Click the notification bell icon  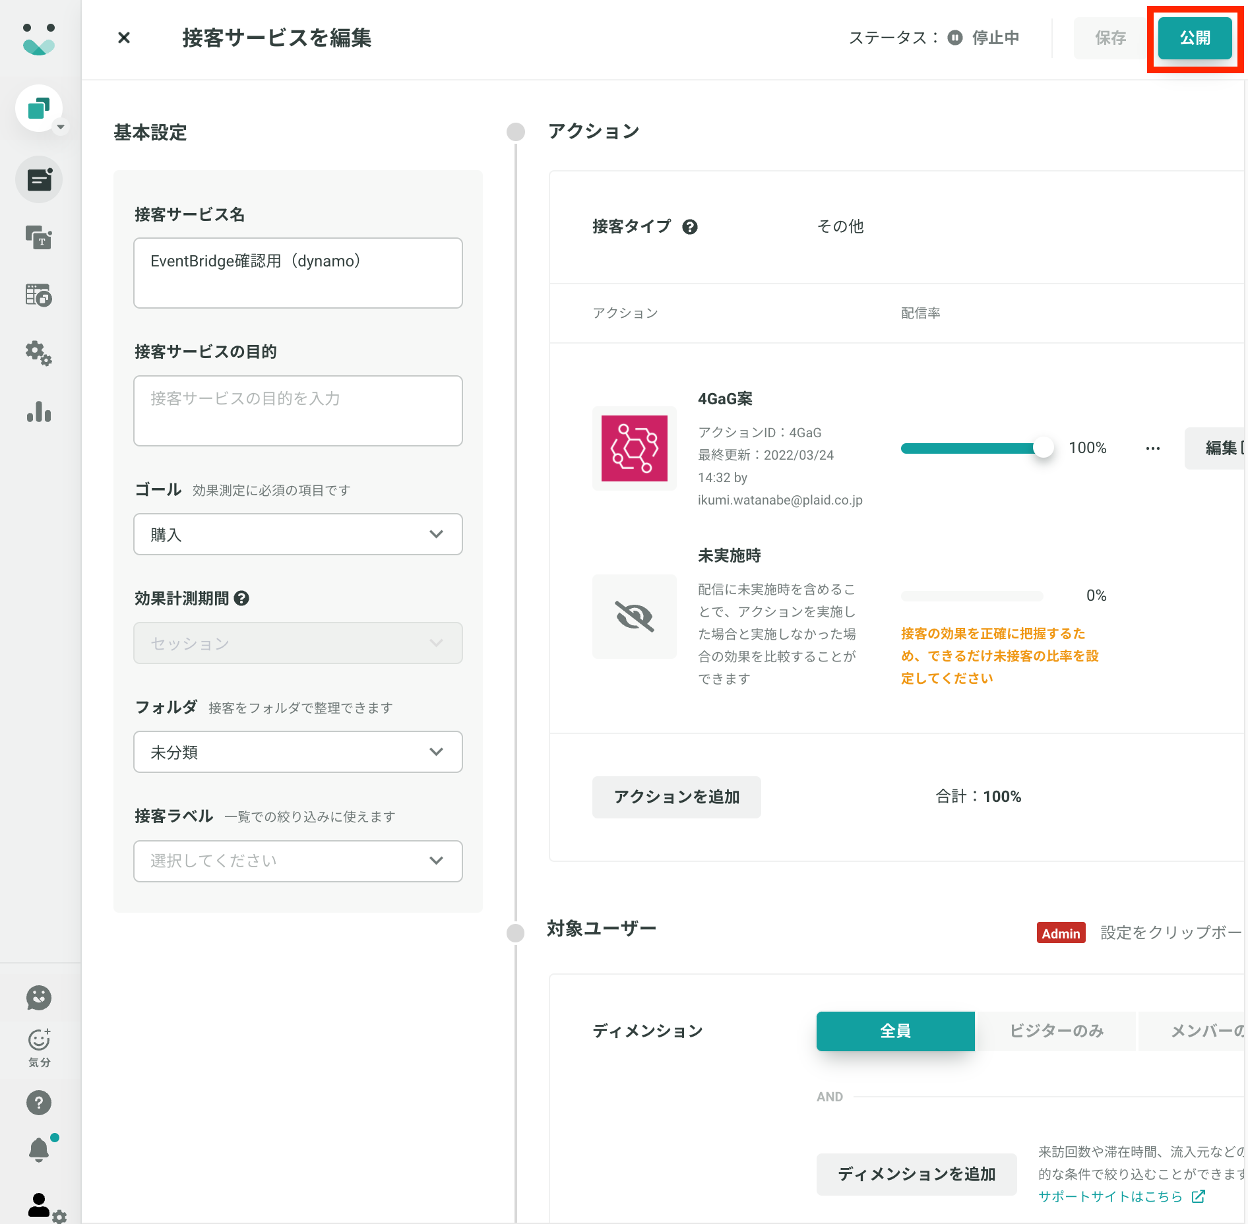[39, 1149]
